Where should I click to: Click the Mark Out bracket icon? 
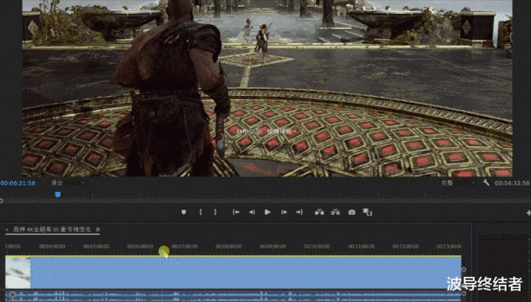point(215,212)
